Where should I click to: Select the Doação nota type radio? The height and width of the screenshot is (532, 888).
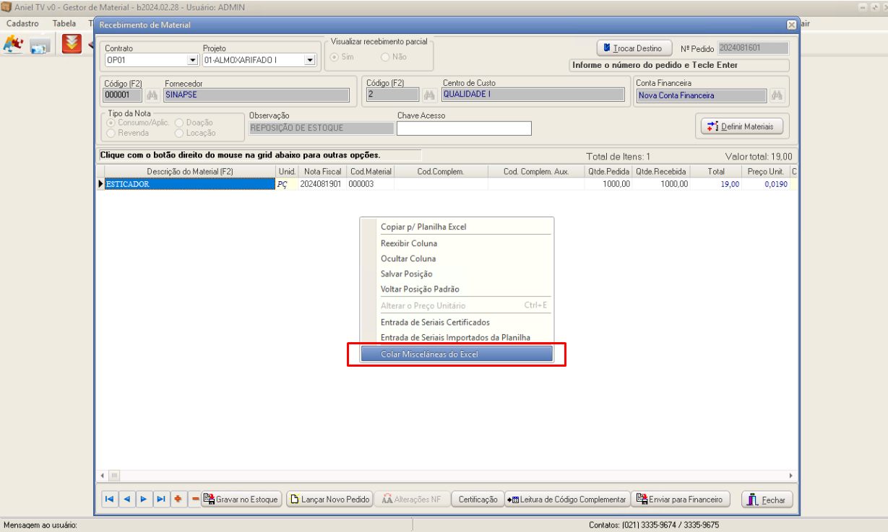[x=179, y=123]
